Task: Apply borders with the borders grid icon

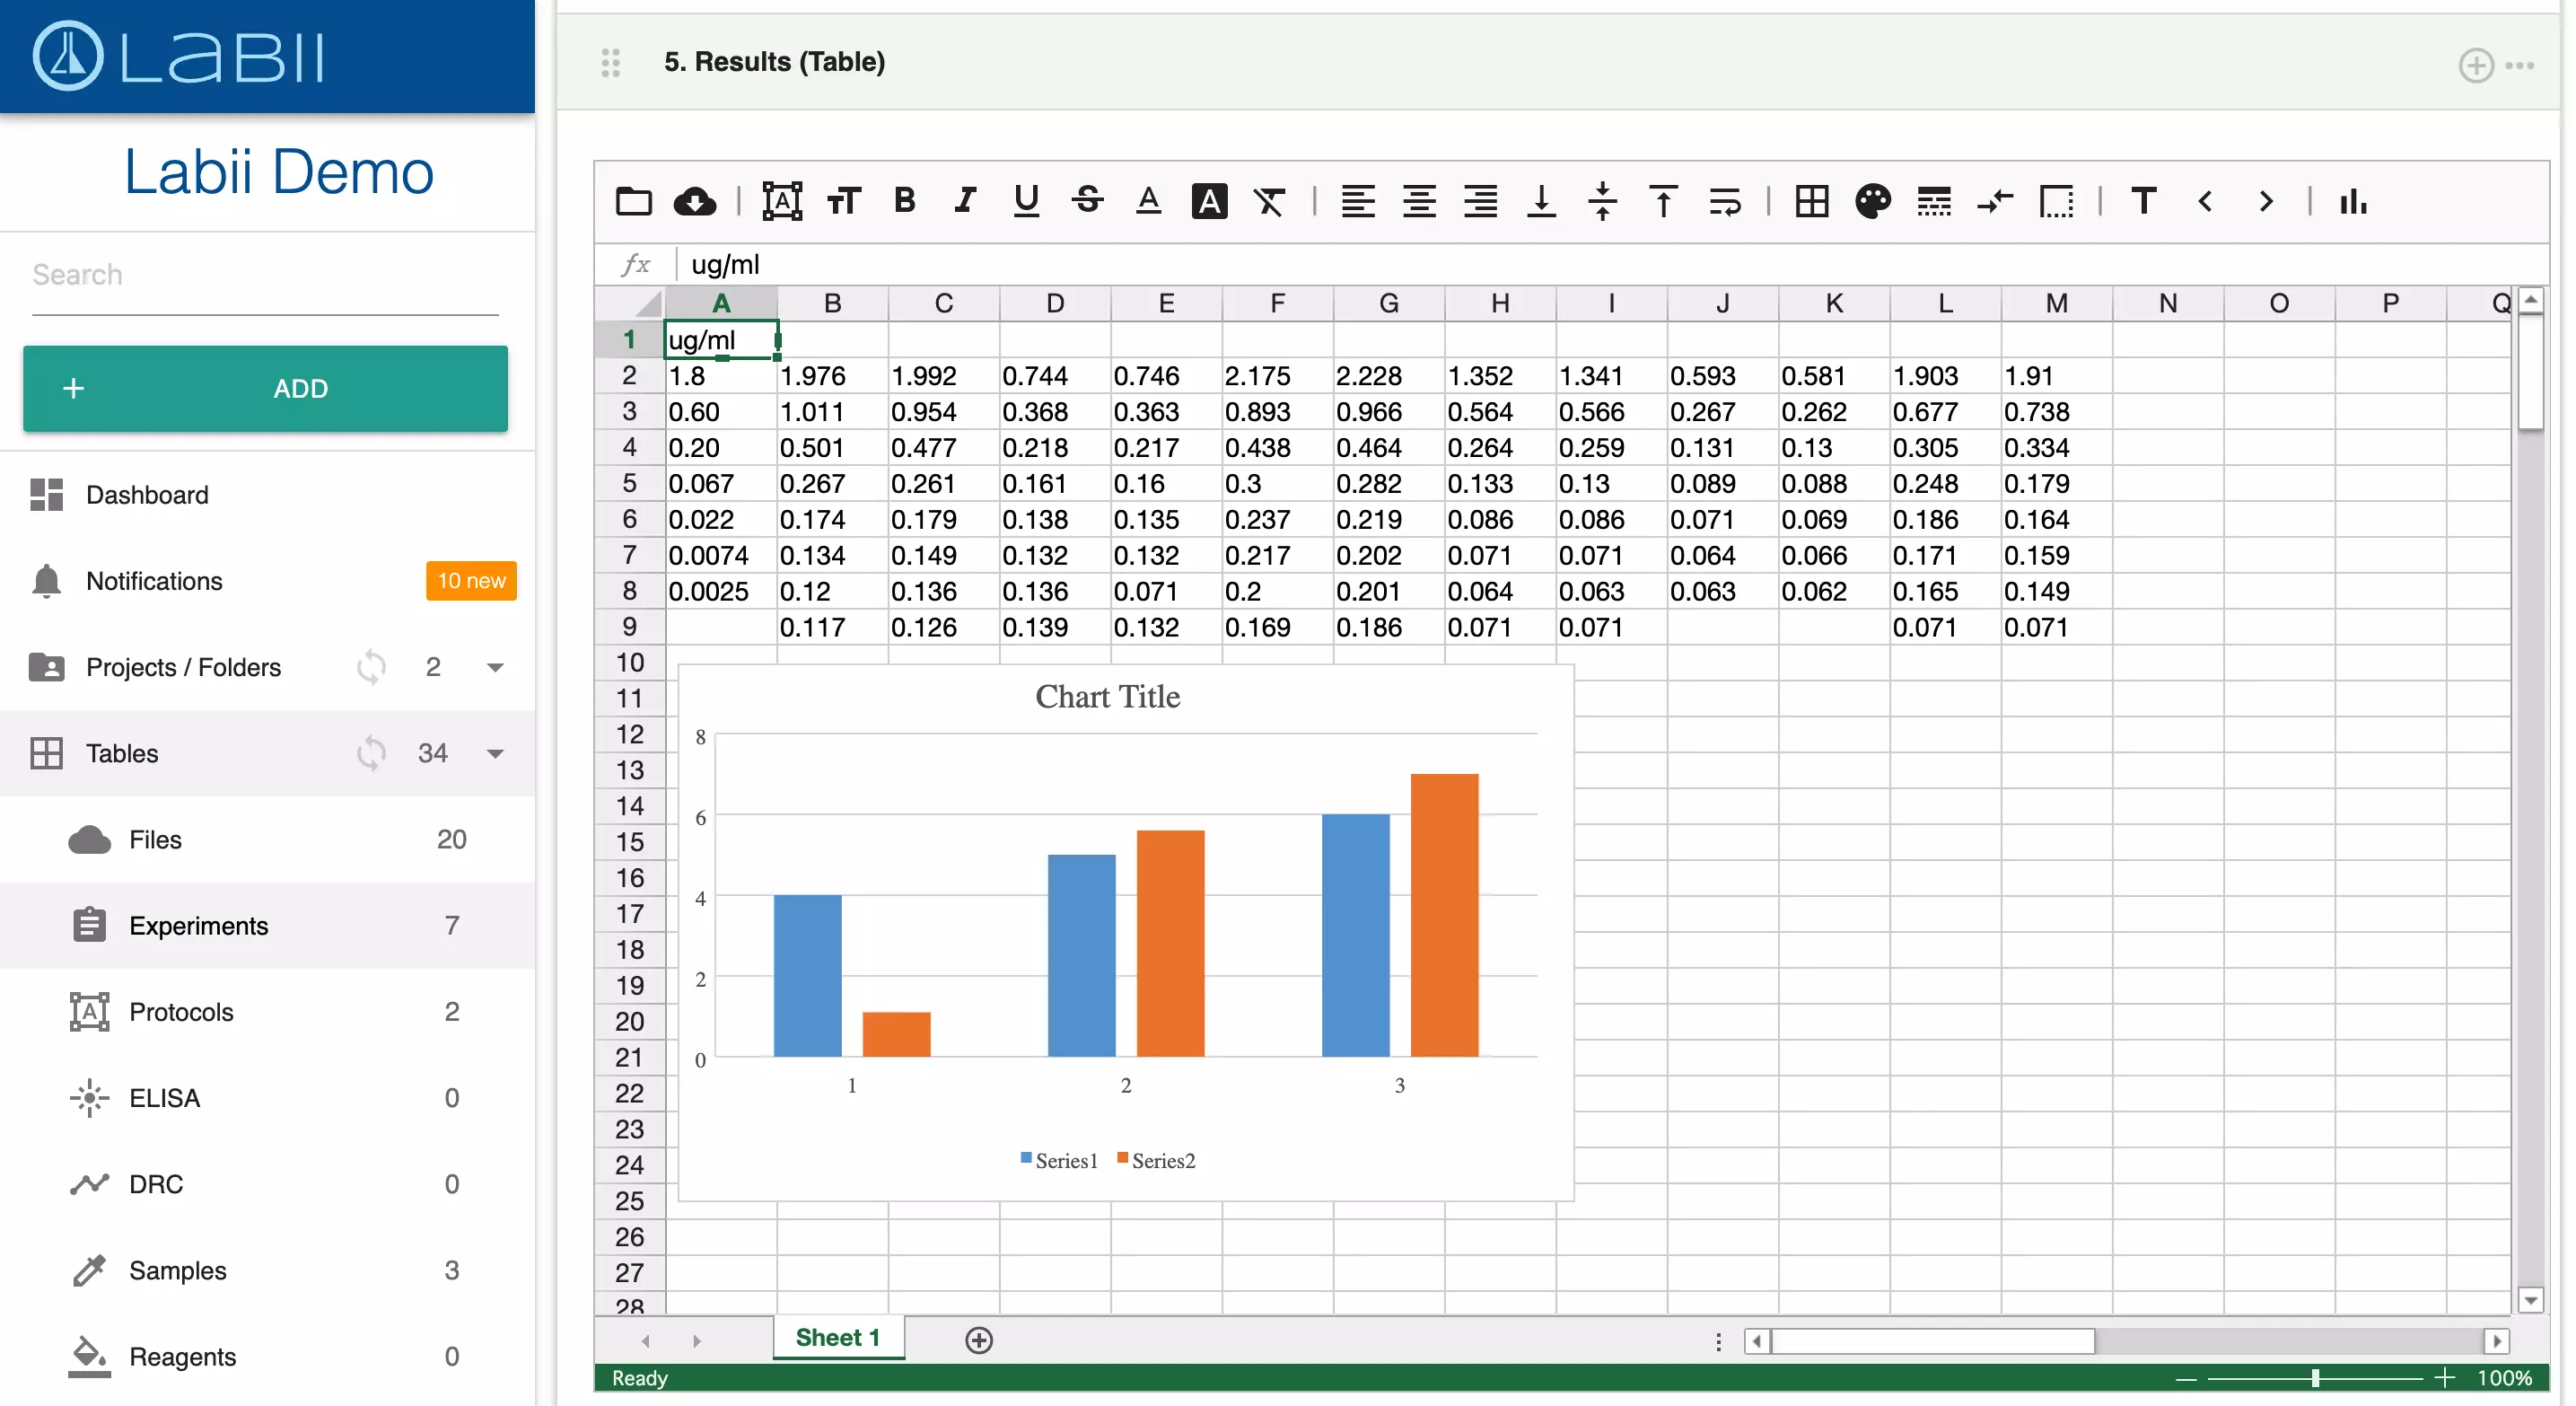Action: pyautogui.click(x=1812, y=201)
